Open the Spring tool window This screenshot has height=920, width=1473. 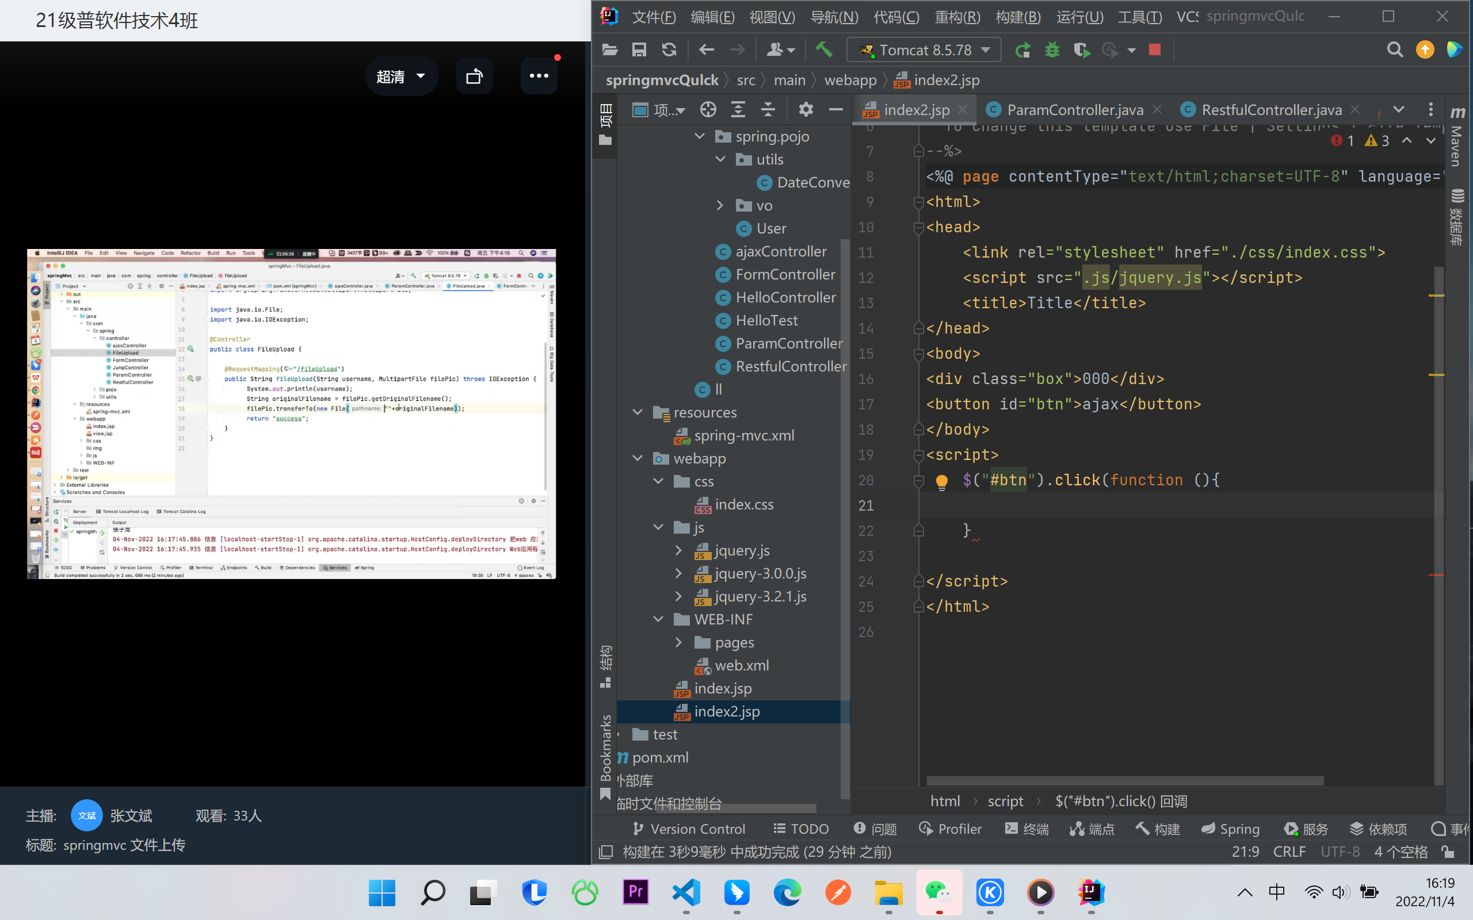tap(1230, 829)
